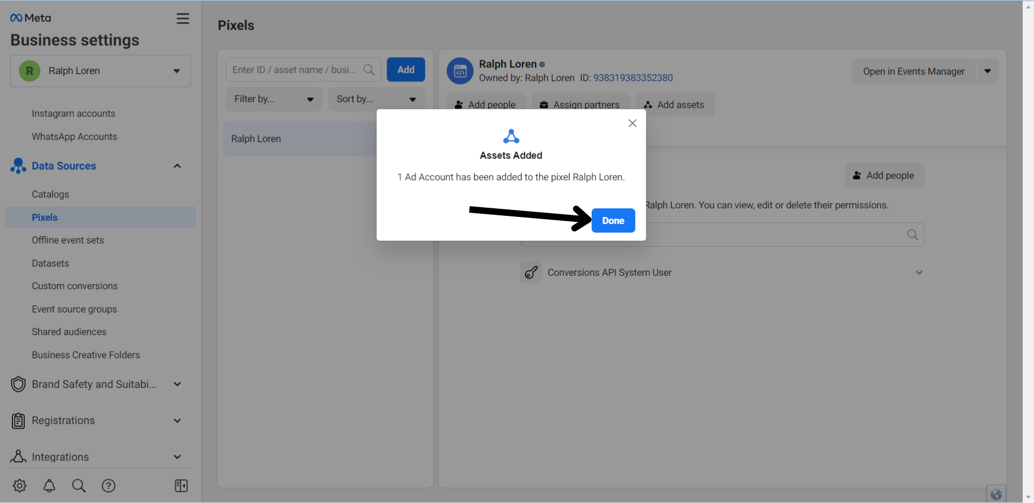Open the help question mark icon
The image size is (1034, 503).
pos(108,486)
